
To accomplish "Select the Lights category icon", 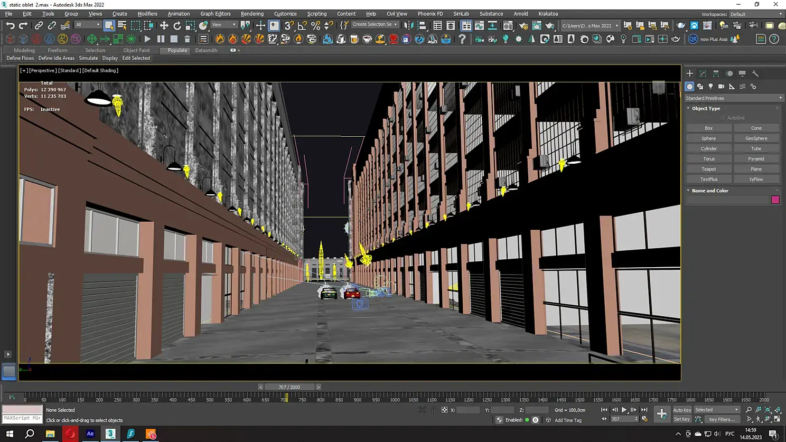I will (710, 87).
